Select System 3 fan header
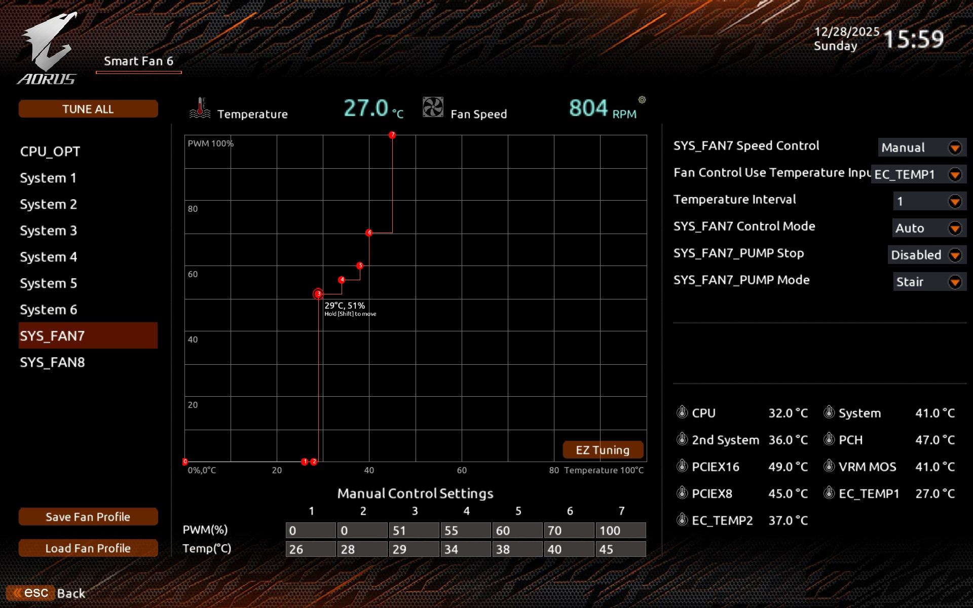This screenshot has height=608, width=973. [x=48, y=231]
